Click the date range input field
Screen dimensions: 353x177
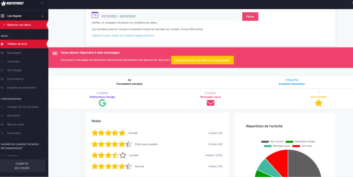[x=170, y=16]
